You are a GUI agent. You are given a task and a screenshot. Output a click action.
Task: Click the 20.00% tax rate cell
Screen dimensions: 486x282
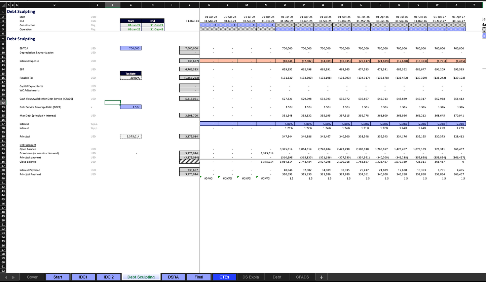(x=131, y=78)
